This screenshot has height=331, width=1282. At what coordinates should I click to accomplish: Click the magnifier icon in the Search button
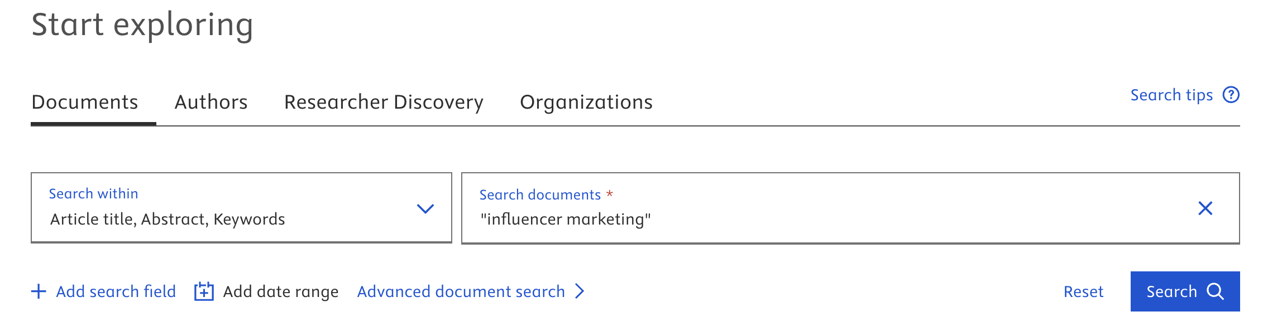pos(1215,291)
